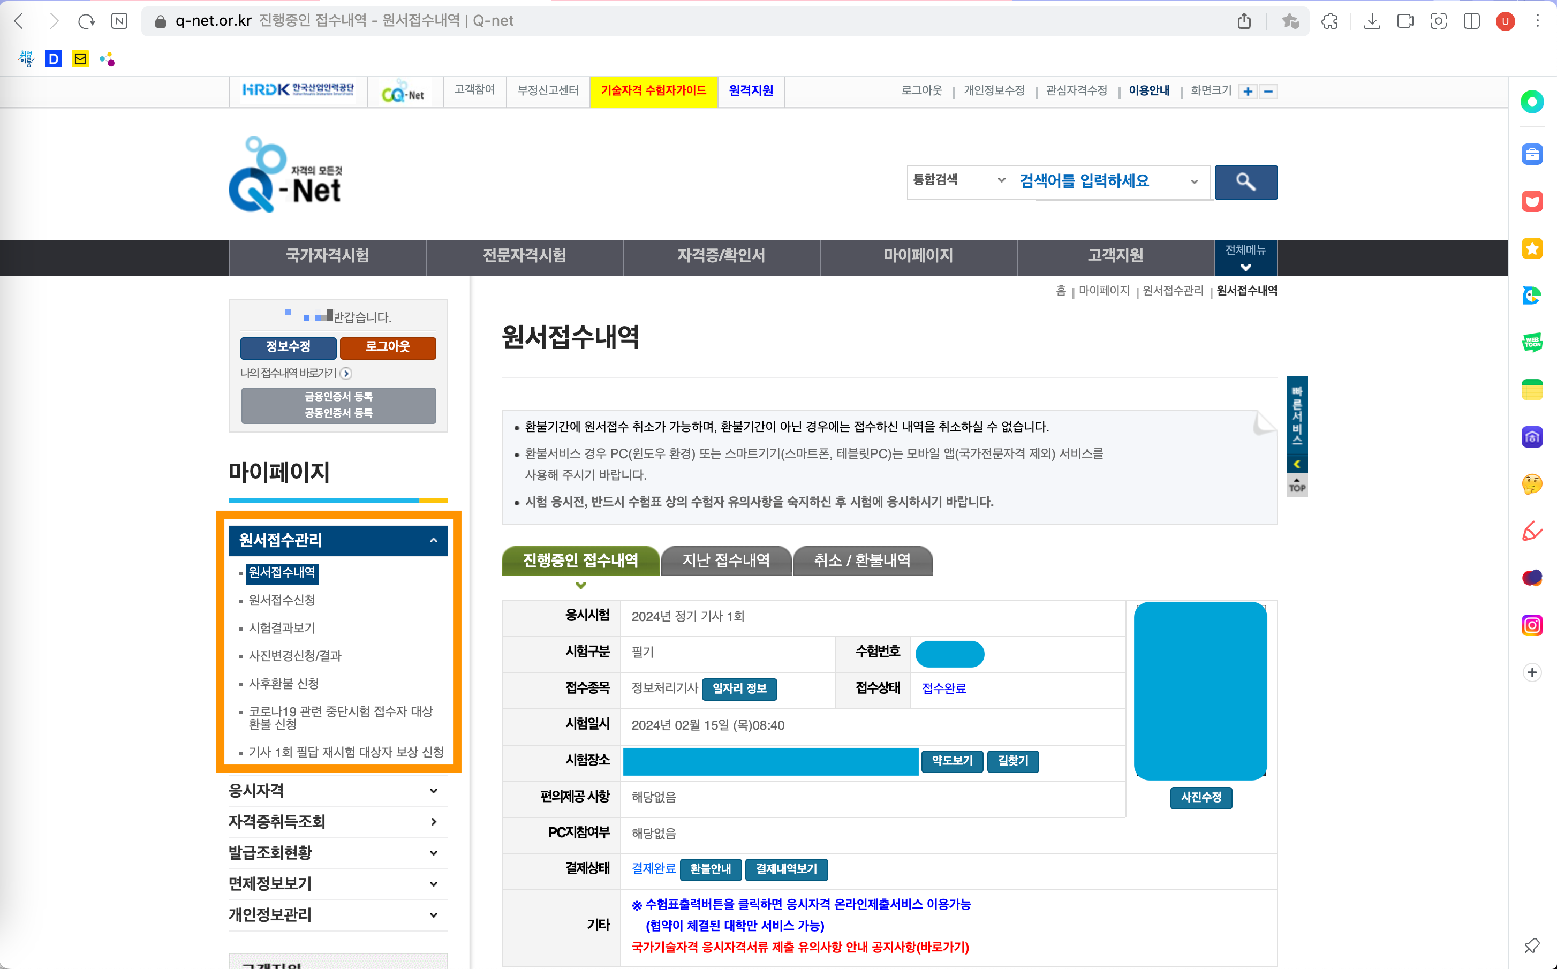The height and width of the screenshot is (969, 1557).
Task: Open the 취소 / 환불내역 tab
Action: coord(862,561)
